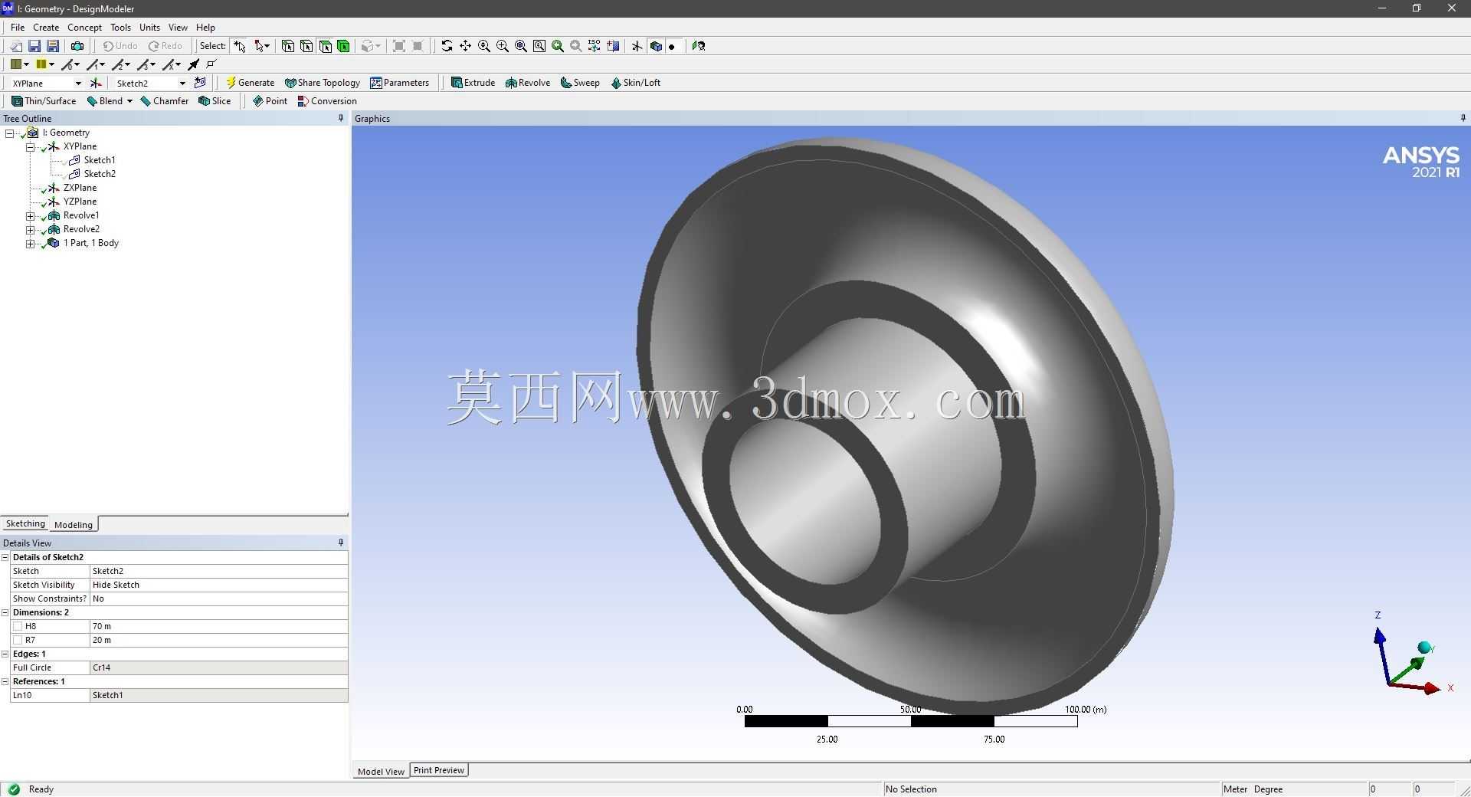Click the triad cyan isometric ball

[x=1424, y=648]
